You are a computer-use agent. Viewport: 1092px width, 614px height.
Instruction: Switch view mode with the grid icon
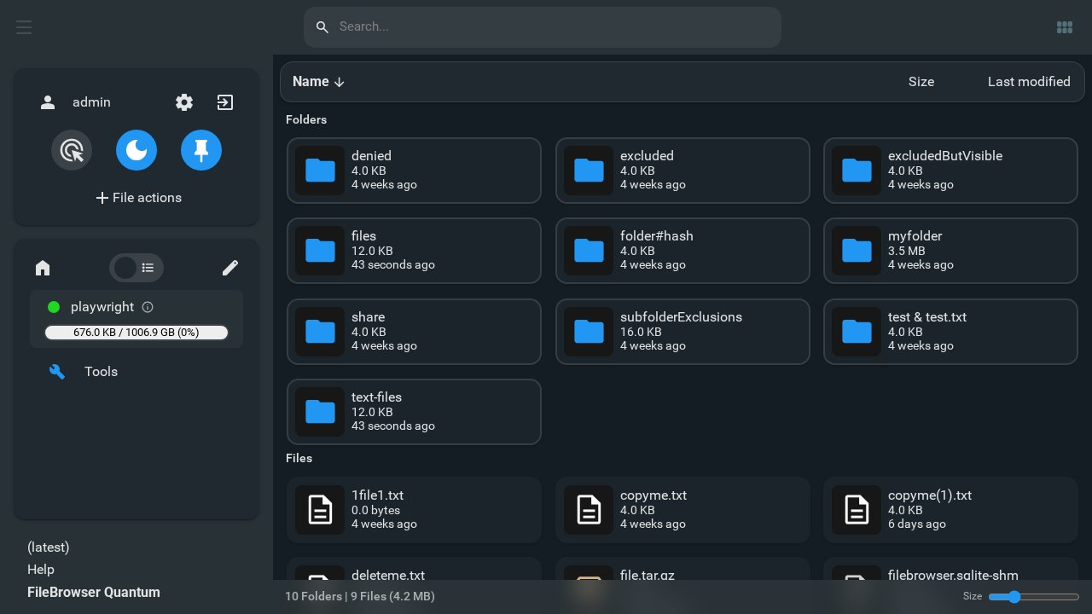(1065, 27)
